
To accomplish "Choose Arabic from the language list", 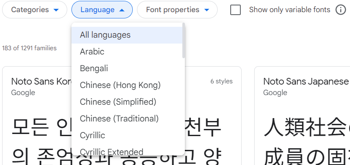I will tap(127, 52).
